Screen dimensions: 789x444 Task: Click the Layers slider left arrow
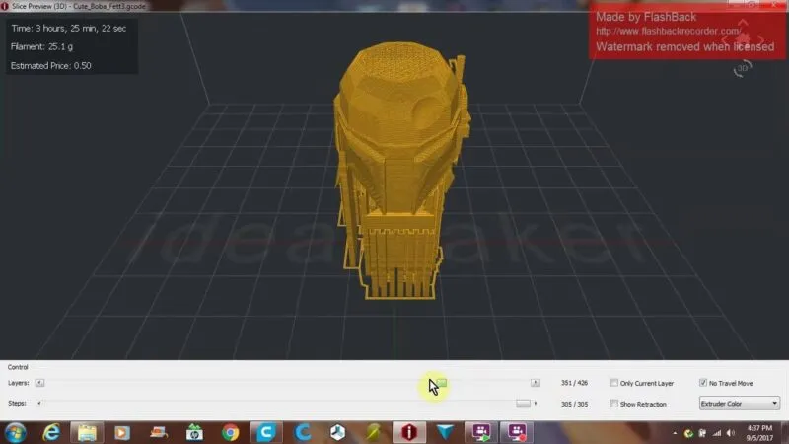click(39, 383)
